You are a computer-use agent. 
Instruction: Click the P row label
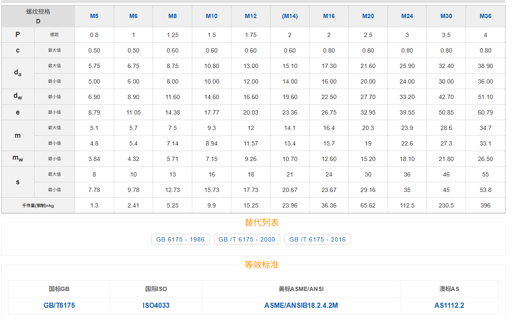click(x=18, y=35)
